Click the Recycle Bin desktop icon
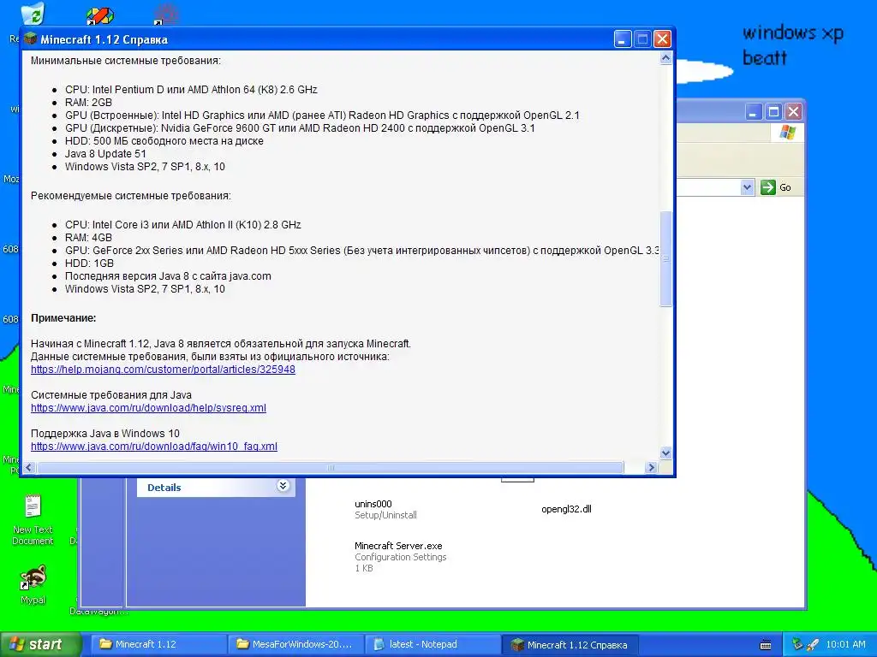Image resolution: width=877 pixels, height=657 pixels. pyautogui.click(x=33, y=14)
